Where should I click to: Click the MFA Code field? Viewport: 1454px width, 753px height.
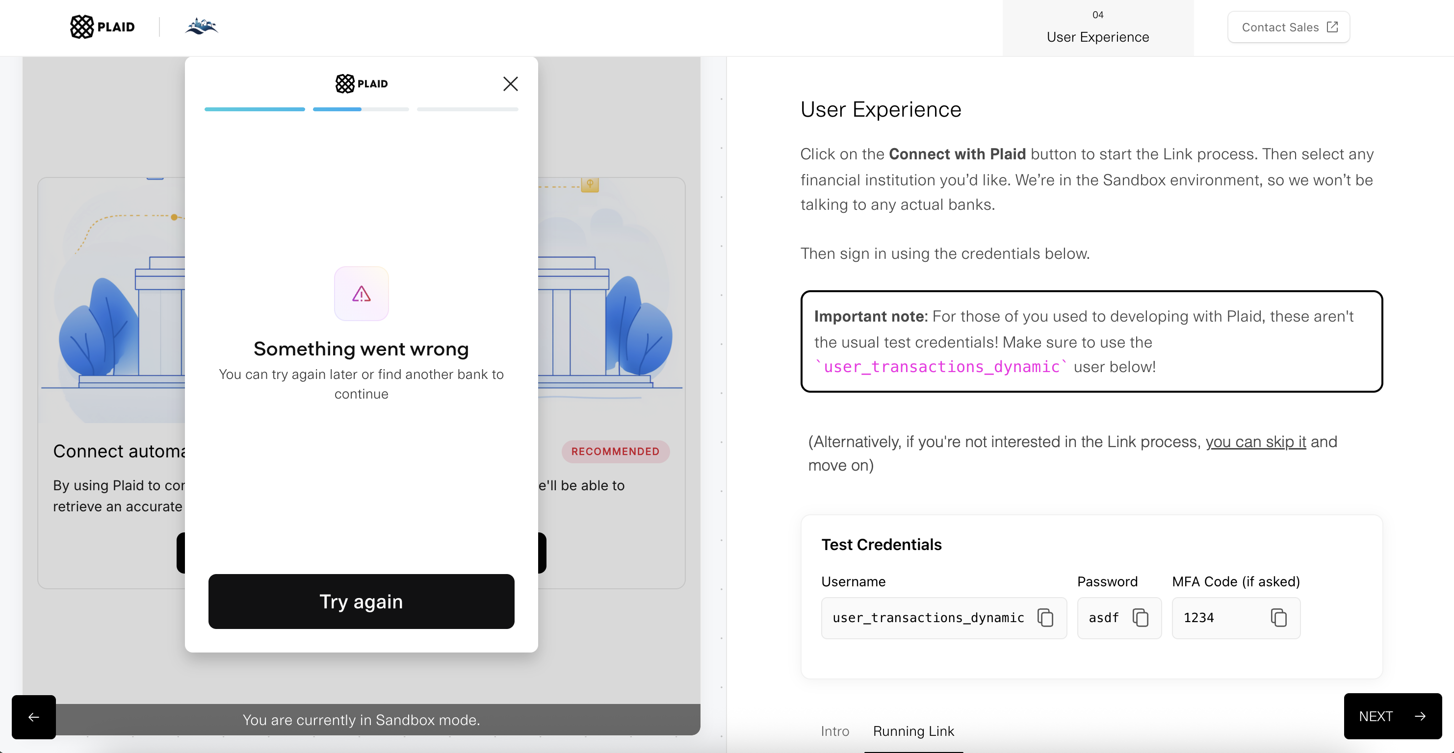coord(1236,618)
